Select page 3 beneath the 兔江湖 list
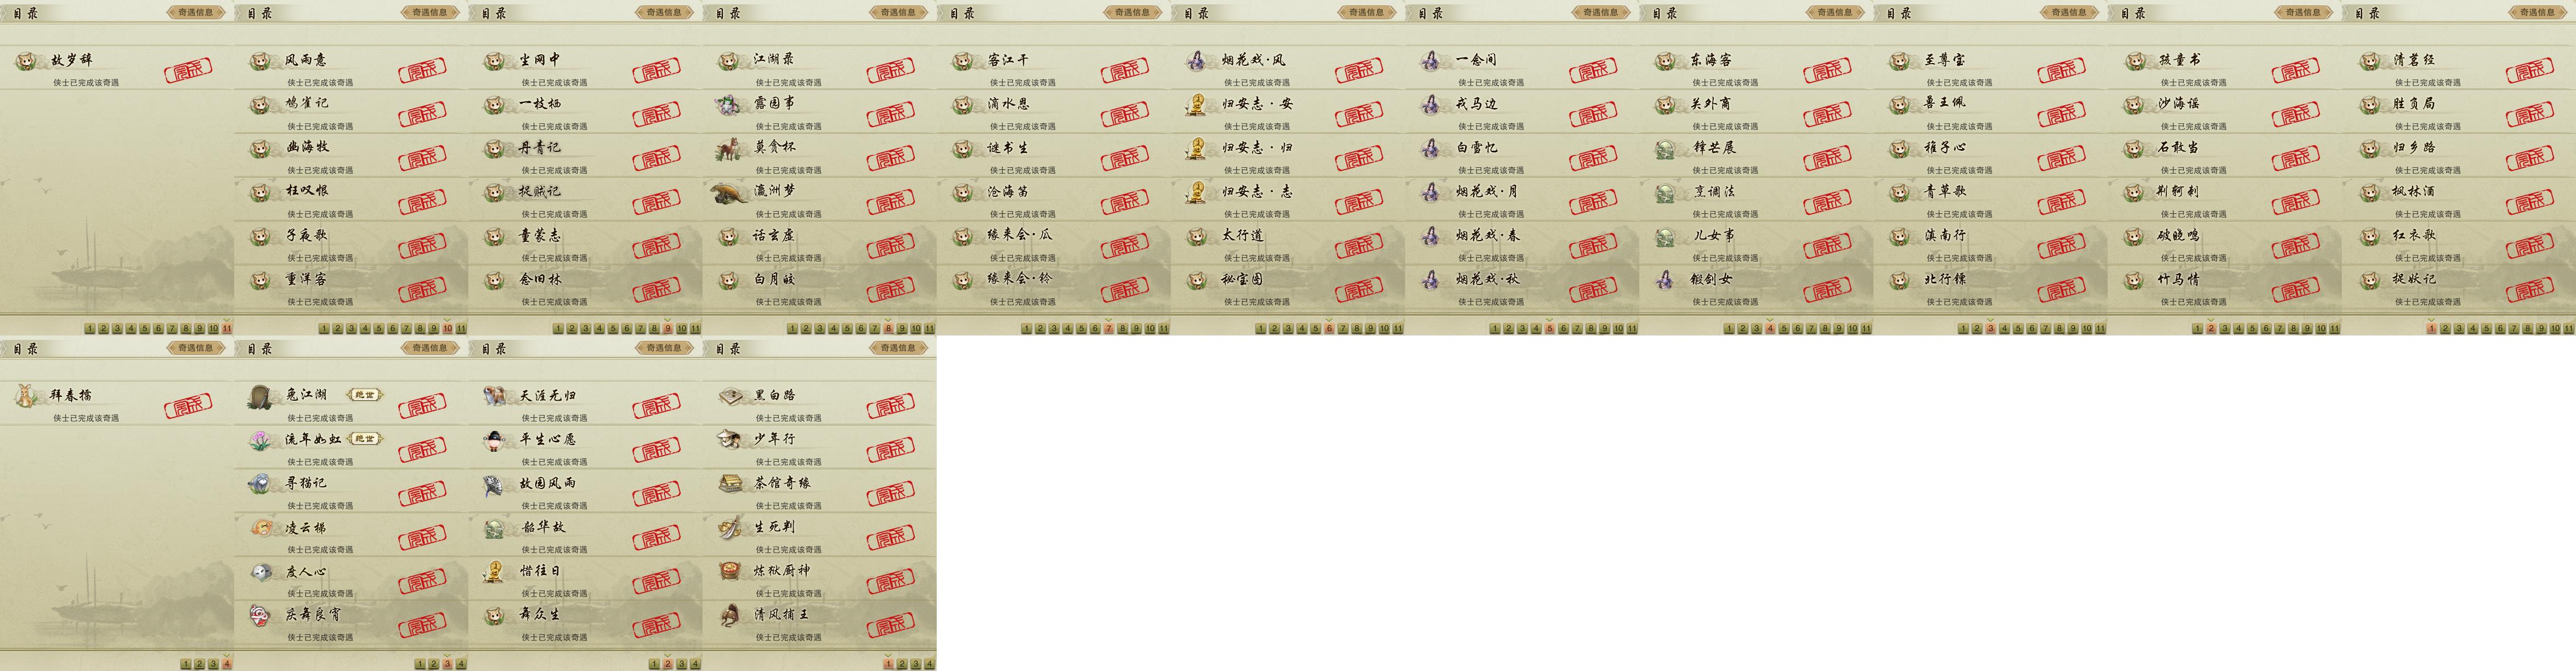Screen dimensions: 2576x671 [x=448, y=663]
